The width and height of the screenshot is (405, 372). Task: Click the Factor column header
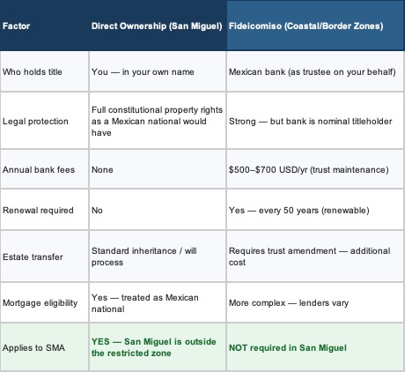click(x=16, y=26)
